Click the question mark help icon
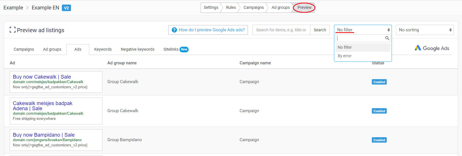The height and width of the screenshot is (156, 462). point(174,30)
